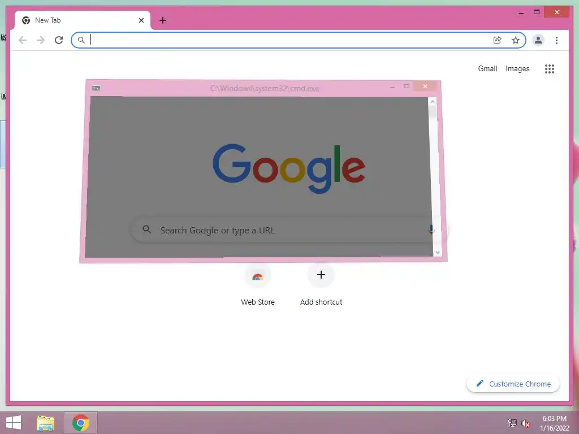579x434 pixels.
Task: Close the cmd.exe window
Action: point(425,86)
